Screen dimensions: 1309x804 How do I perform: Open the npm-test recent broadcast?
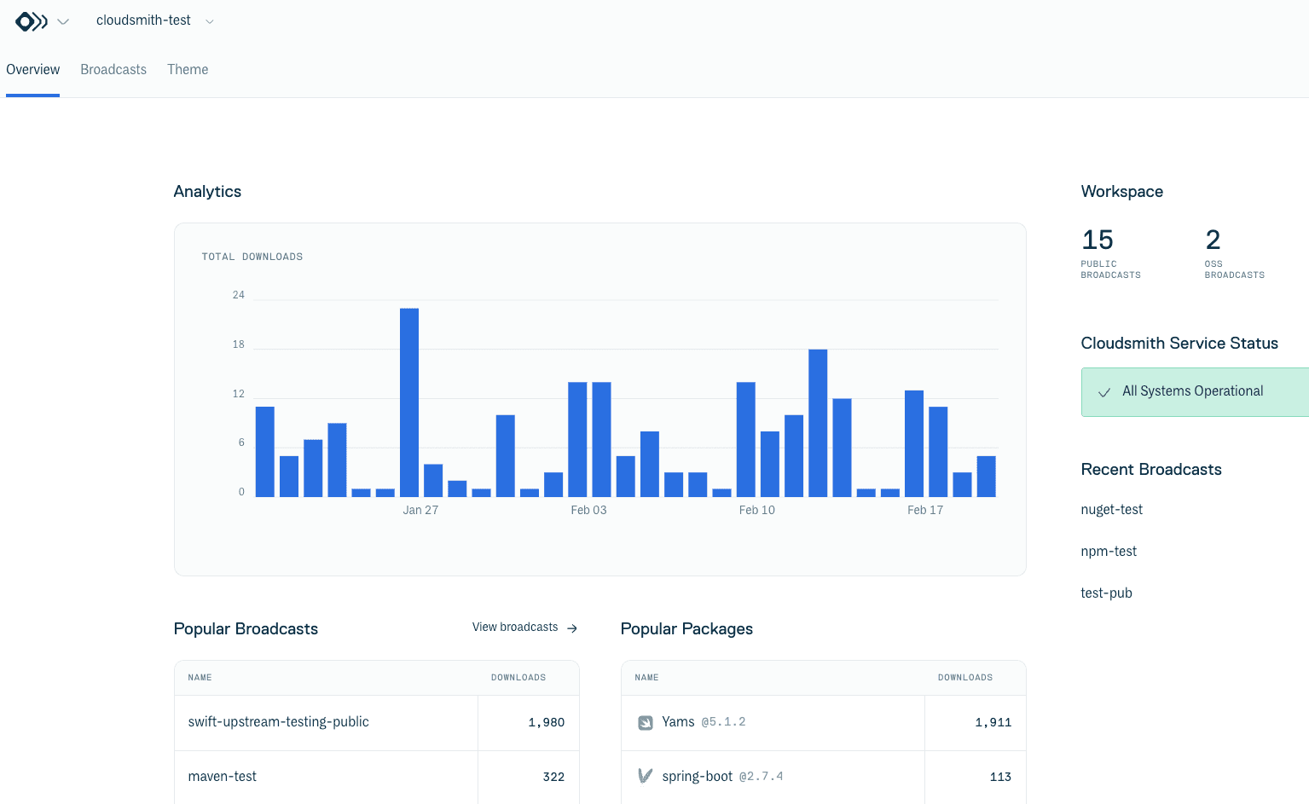pyautogui.click(x=1109, y=552)
